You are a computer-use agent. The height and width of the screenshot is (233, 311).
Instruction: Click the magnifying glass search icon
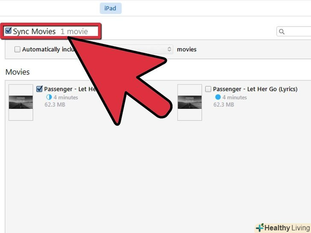[282, 32]
